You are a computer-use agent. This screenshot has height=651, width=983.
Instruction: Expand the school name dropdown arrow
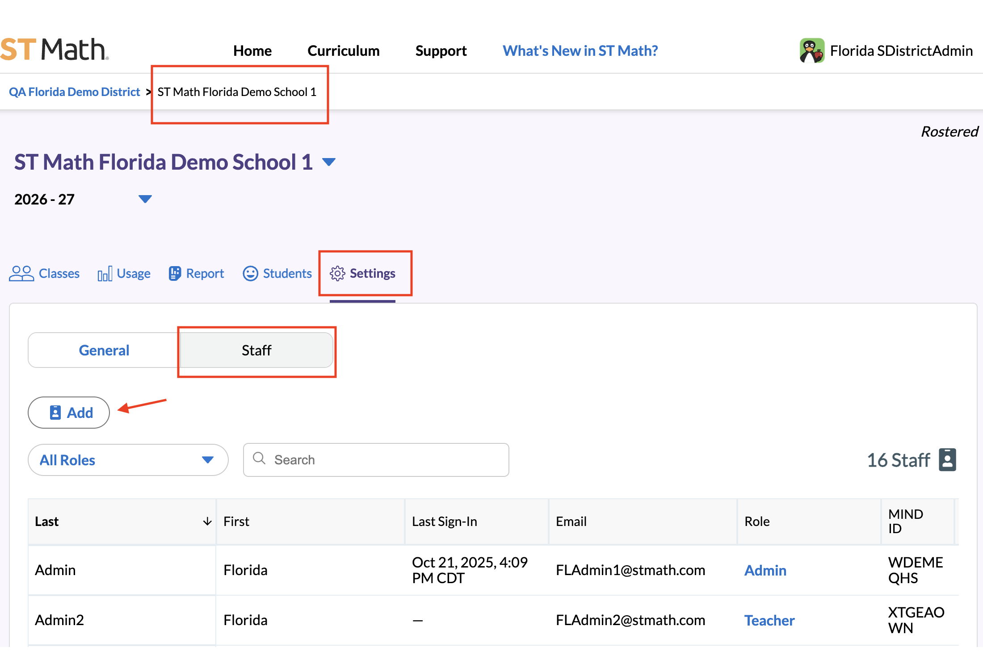329,162
